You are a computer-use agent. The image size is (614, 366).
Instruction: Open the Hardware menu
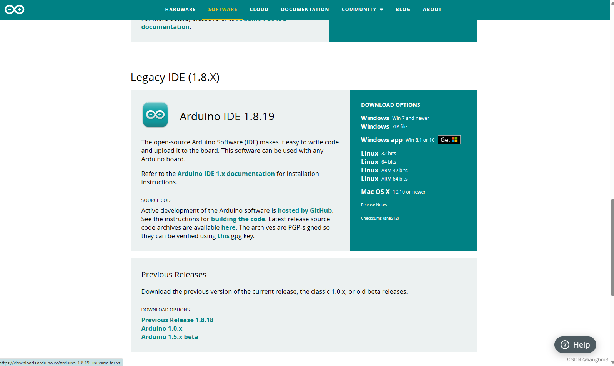[x=180, y=10]
